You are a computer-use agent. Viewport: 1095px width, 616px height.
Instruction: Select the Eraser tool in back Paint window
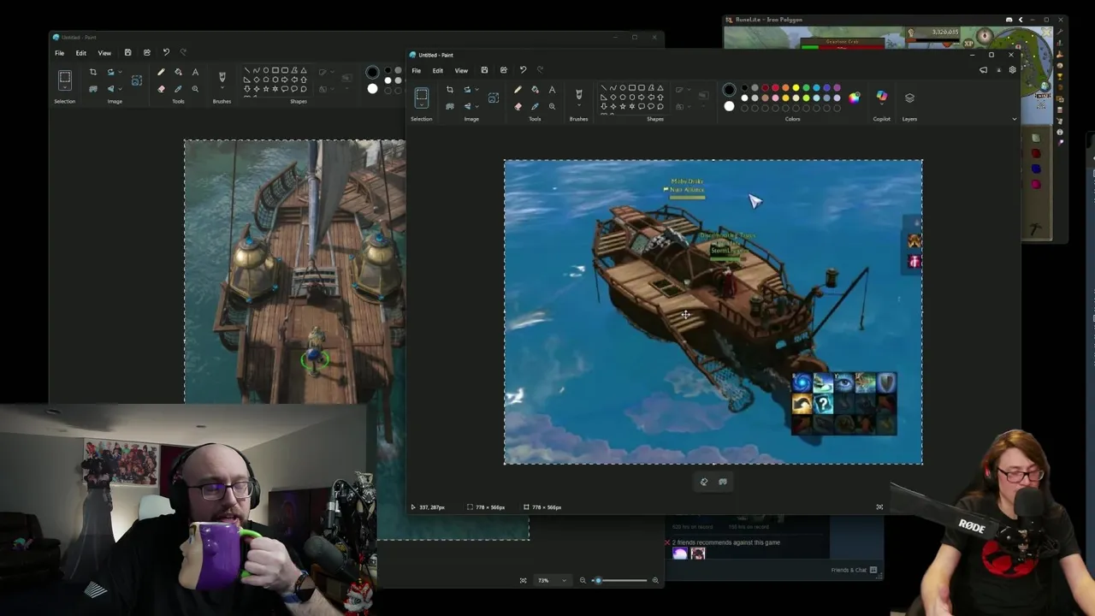click(161, 89)
